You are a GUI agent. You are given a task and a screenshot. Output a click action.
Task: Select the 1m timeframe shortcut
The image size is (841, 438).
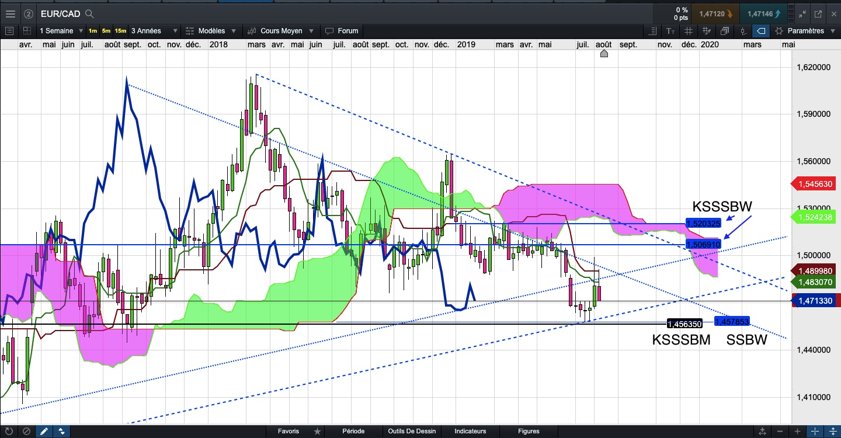tap(93, 31)
